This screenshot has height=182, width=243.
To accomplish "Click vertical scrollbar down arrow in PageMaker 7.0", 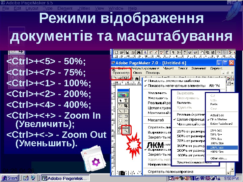I will [232, 169].
